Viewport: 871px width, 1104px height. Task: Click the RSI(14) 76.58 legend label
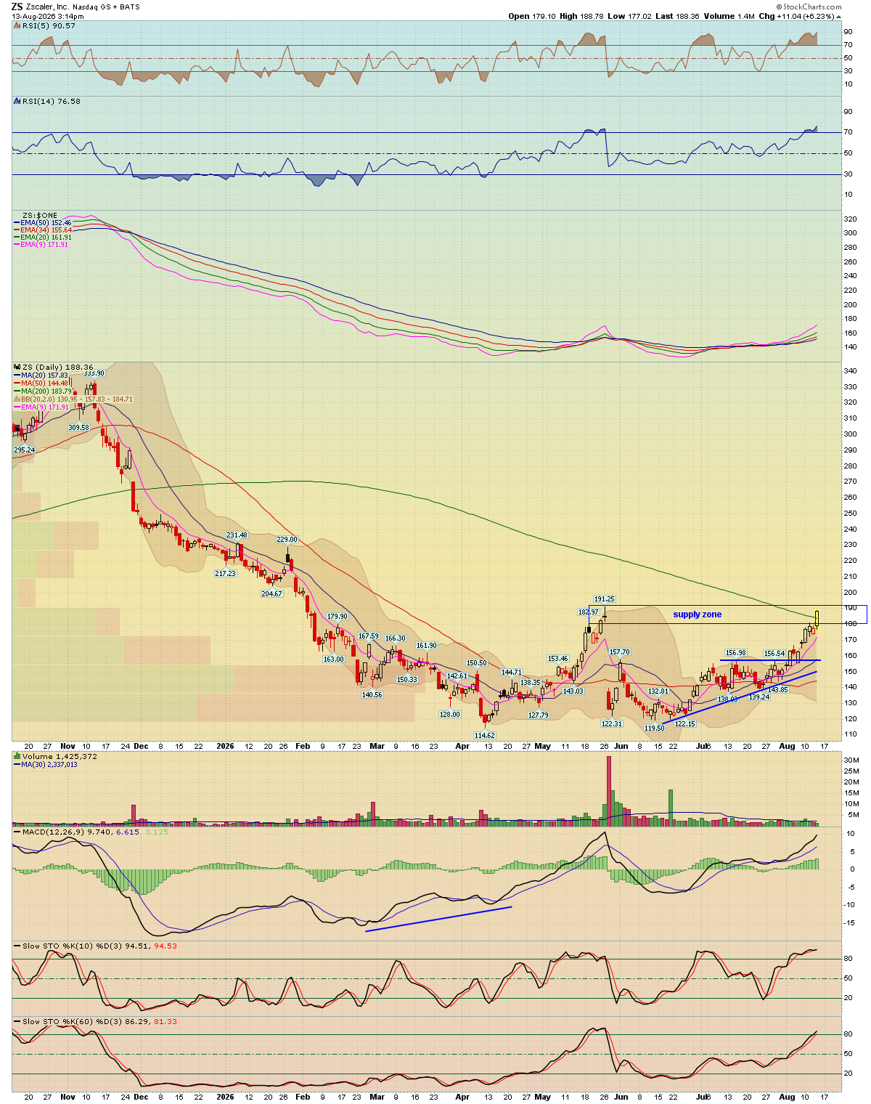pyautogui.click(x=51, y=102)
